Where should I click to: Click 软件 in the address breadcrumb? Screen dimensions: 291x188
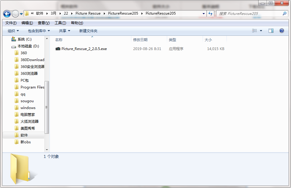click(39, 13)
